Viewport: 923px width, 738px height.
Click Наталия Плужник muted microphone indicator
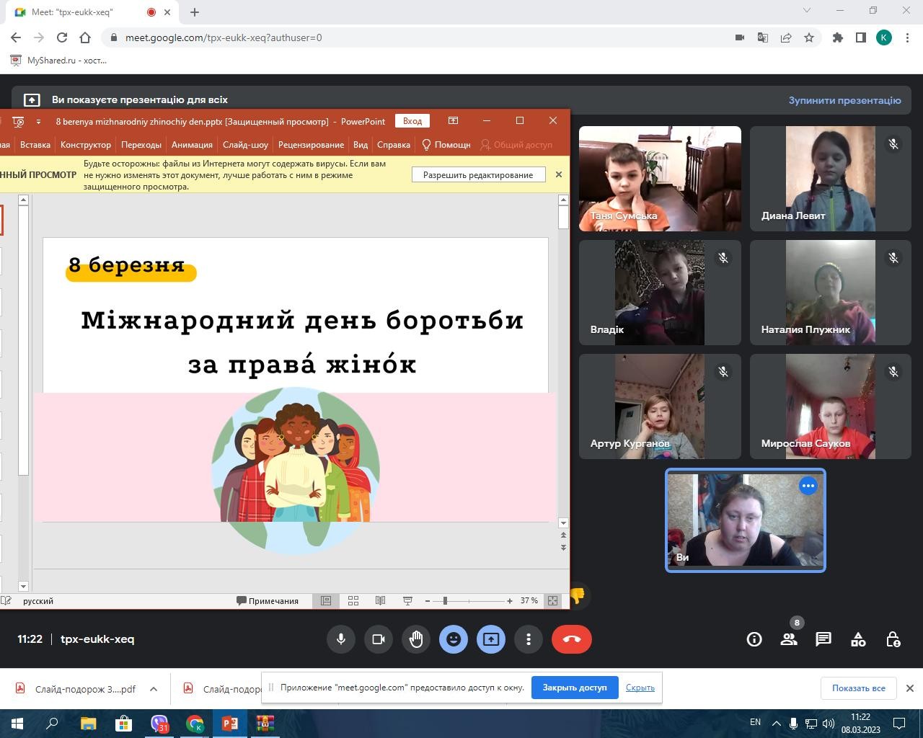pos(893,258)
